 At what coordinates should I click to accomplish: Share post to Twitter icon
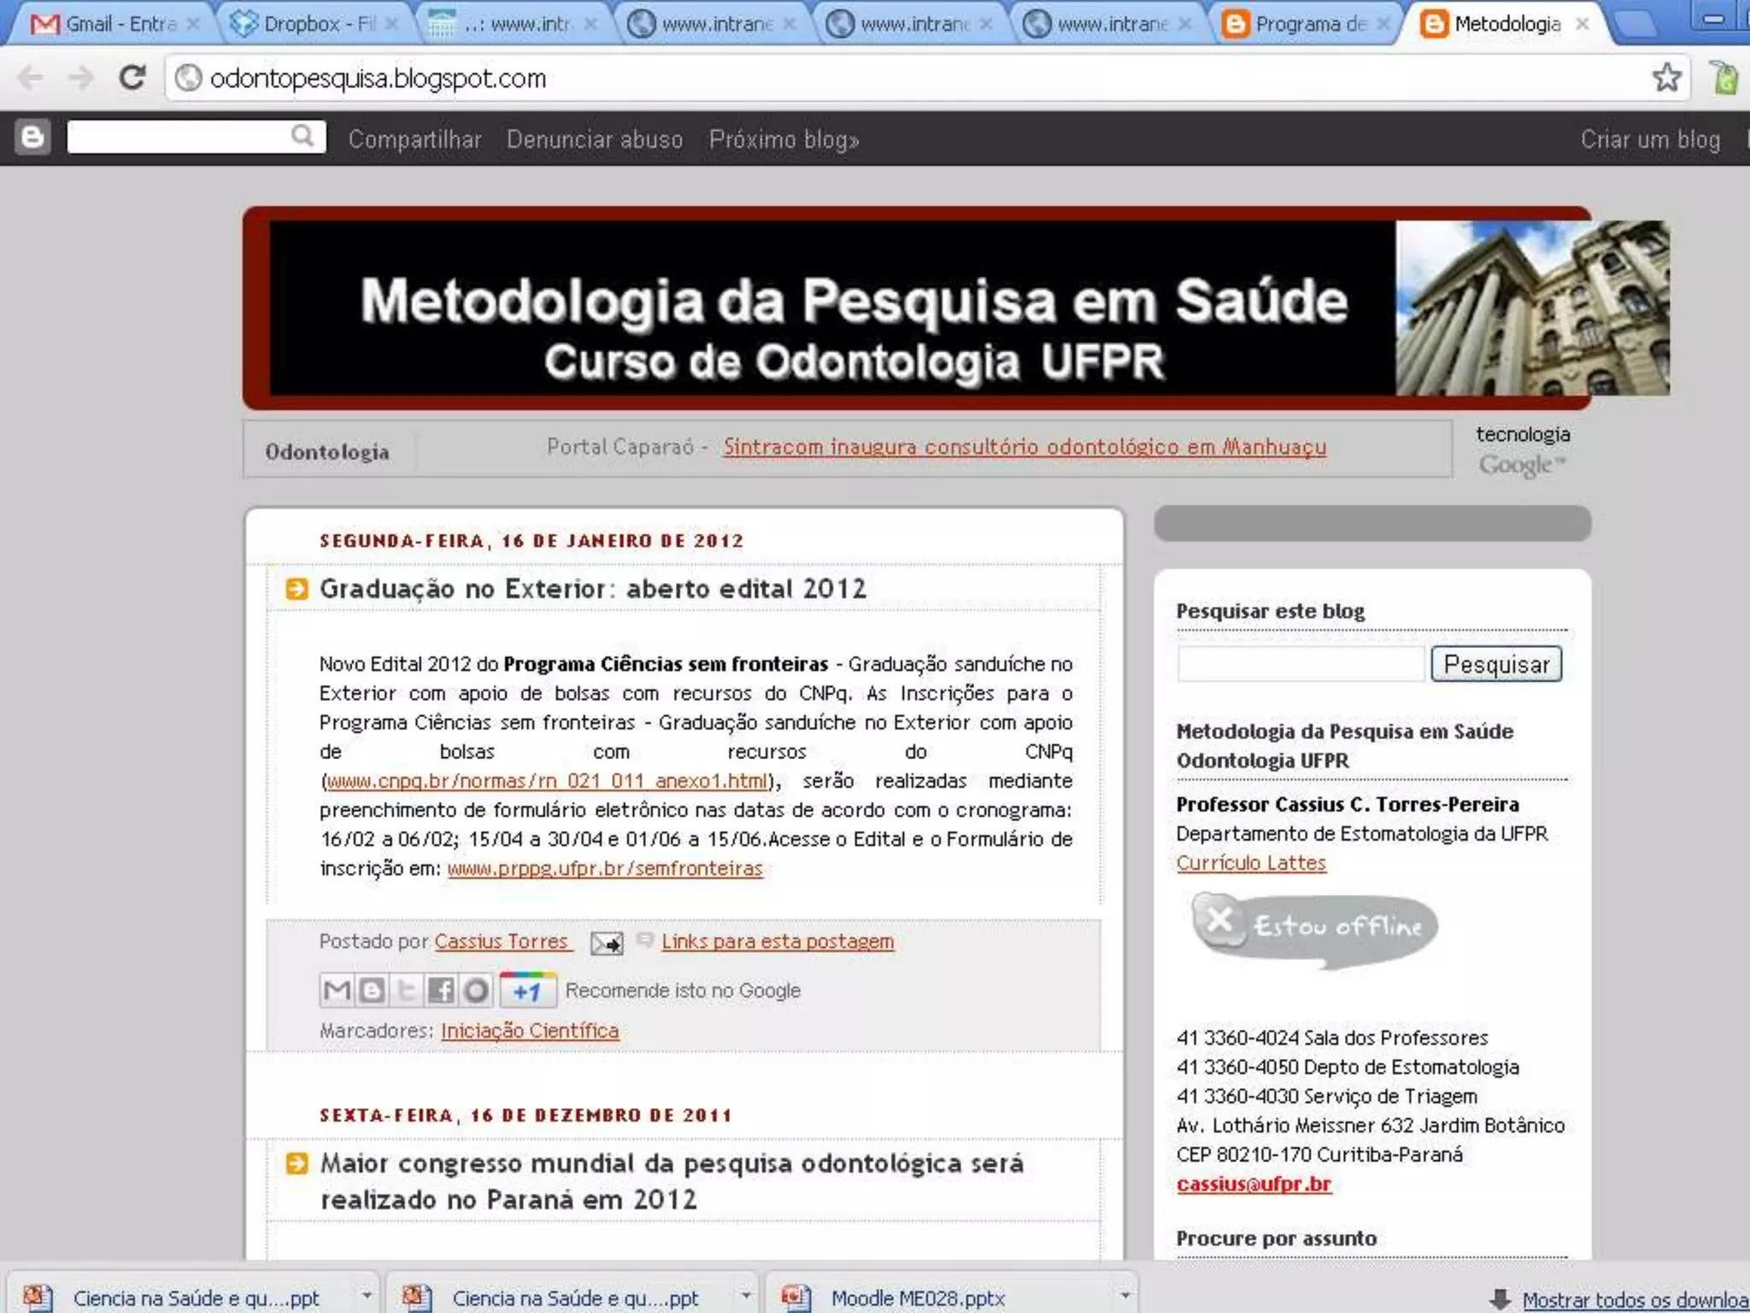pos(407,991)
